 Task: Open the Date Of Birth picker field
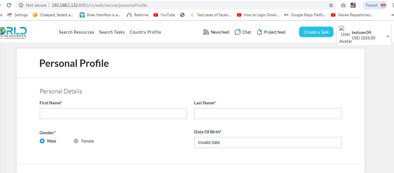[268, 142]
